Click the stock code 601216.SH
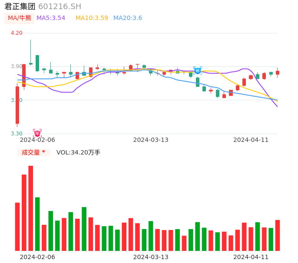Screen dimensions: 298x263 pyautogui.click(x=60, y=7)
